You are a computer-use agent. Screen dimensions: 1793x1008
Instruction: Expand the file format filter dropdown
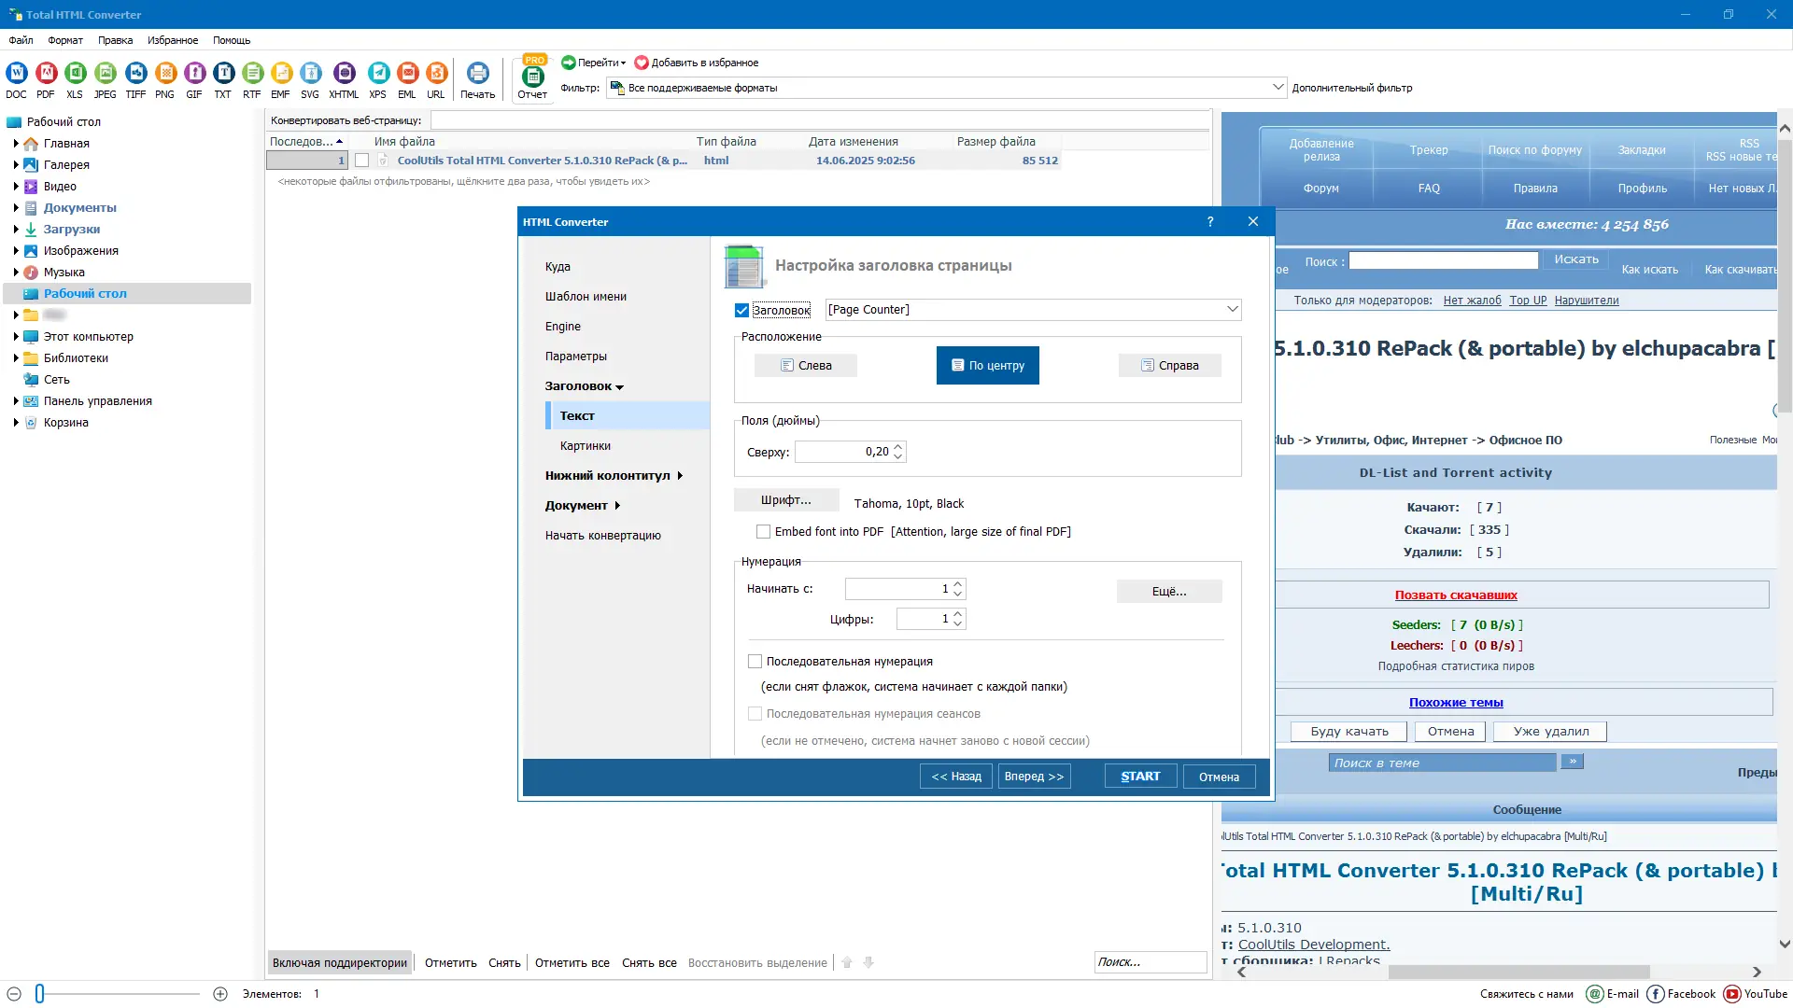1278,88
